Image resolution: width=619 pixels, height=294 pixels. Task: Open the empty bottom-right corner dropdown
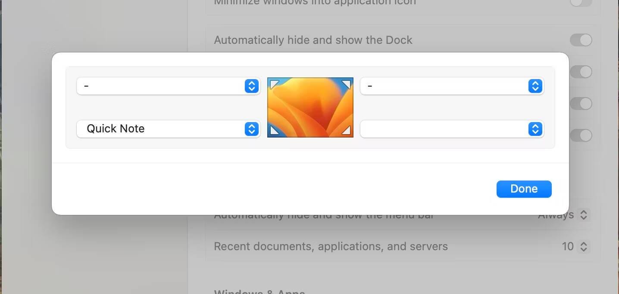click(x=451, y=129)
